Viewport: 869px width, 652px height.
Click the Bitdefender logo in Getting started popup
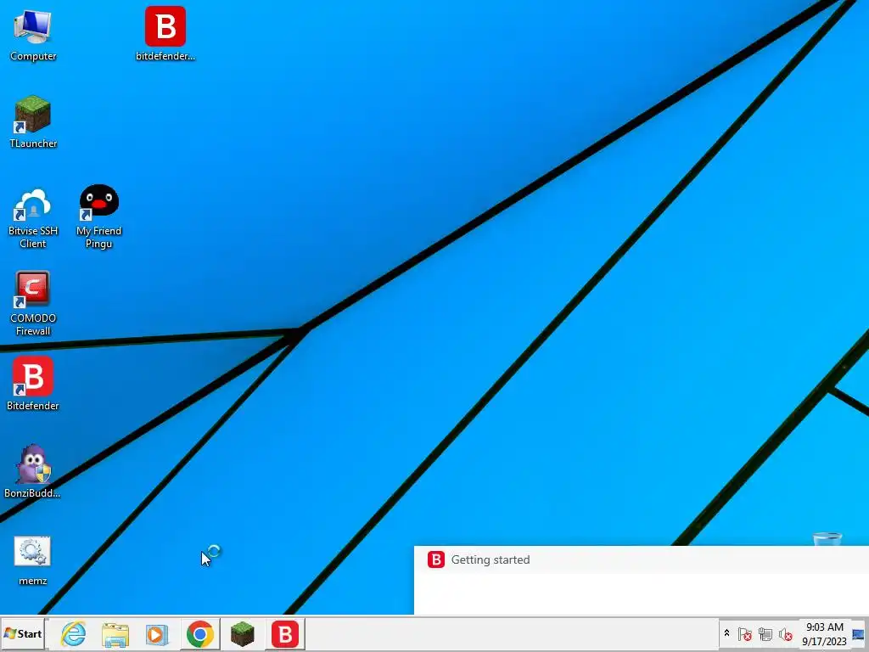coord(436,559)
